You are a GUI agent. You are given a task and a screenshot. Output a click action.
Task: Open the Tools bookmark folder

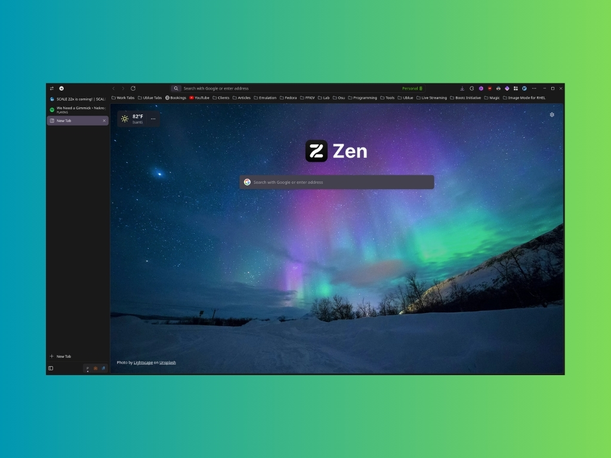pos(387,98)
